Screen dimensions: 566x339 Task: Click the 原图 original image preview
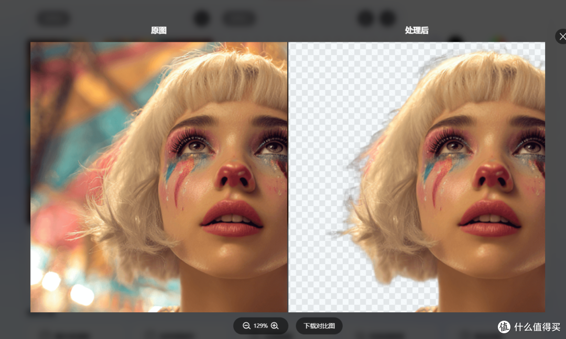159,177
